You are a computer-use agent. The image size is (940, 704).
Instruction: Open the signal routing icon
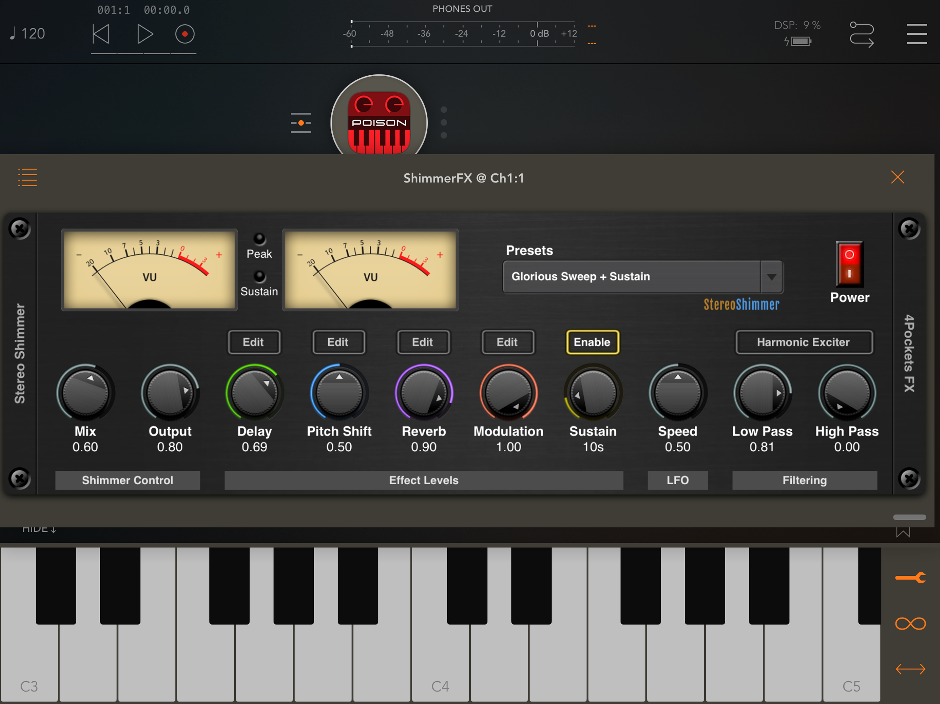(862, 34)
